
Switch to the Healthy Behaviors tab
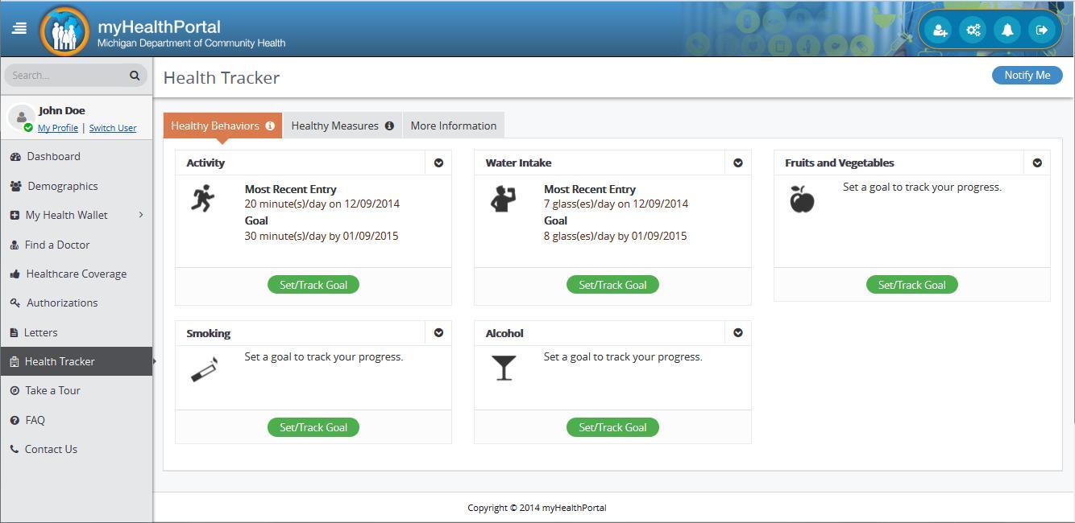222,126
